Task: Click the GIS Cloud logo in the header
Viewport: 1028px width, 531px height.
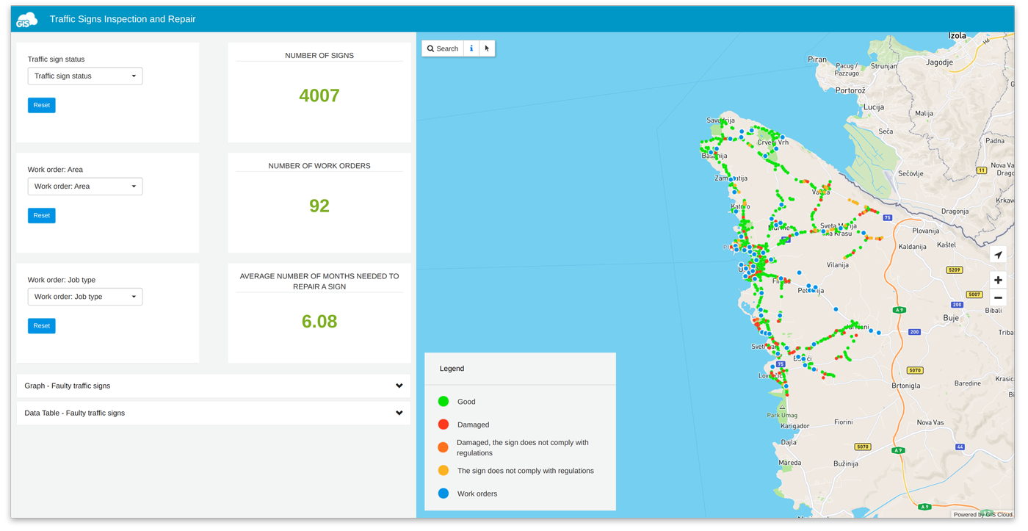Action: click(26, 18)
